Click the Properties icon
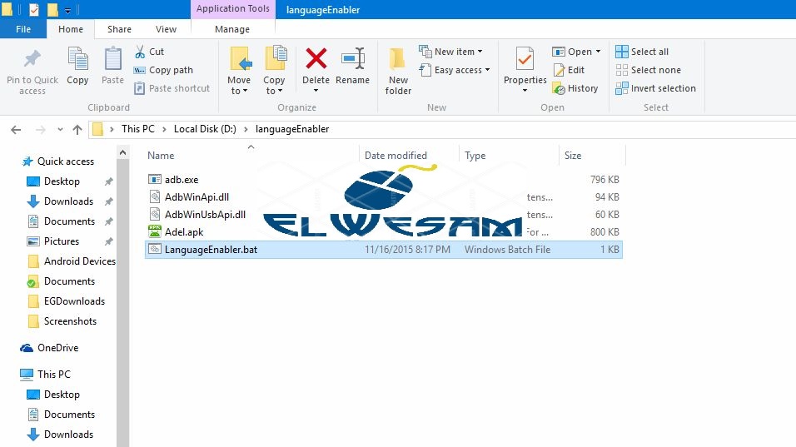Screen dimensions: 796x447 pyautogui.click(x=525, y=59)
